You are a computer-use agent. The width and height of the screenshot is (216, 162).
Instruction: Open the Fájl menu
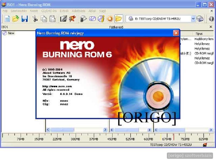[5, 11]
